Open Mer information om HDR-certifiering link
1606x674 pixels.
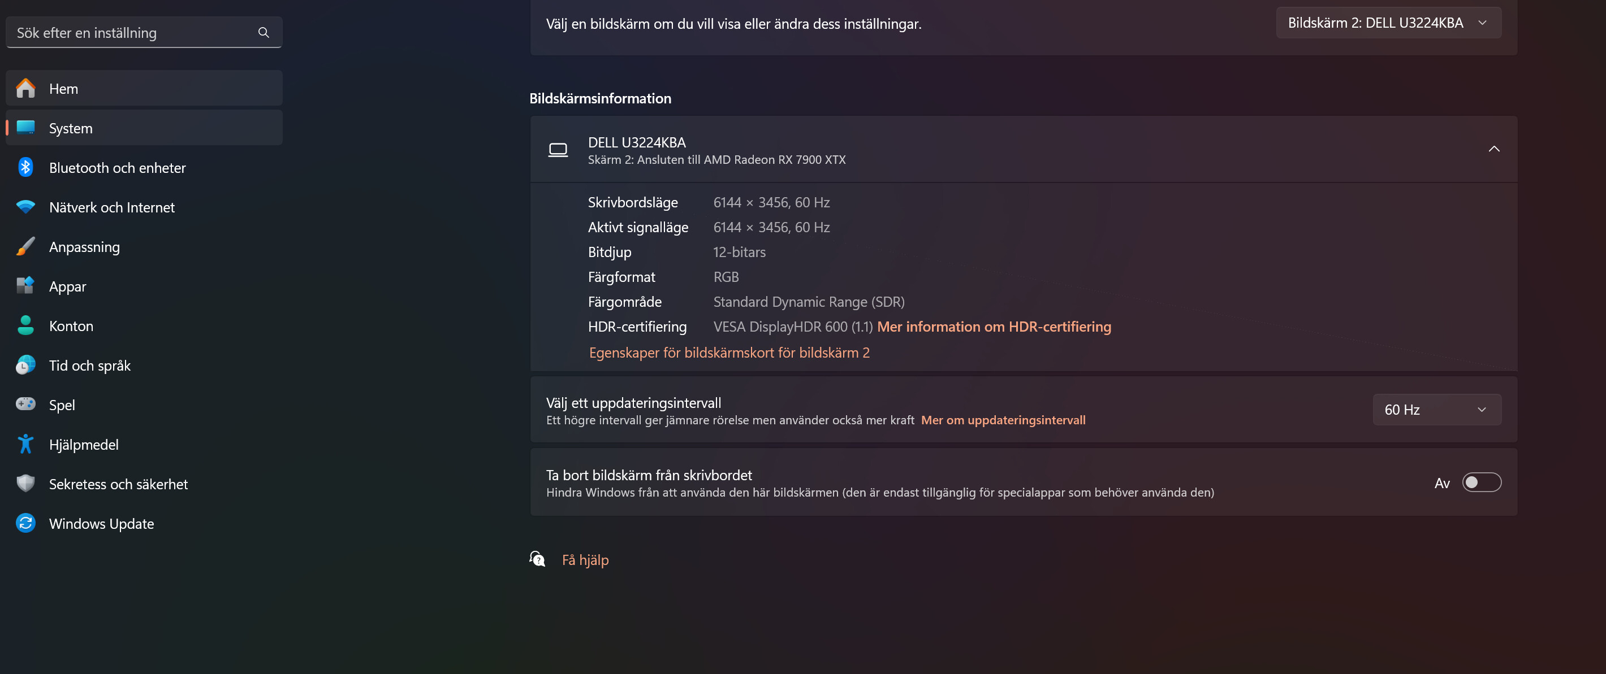tap(993, 327)
